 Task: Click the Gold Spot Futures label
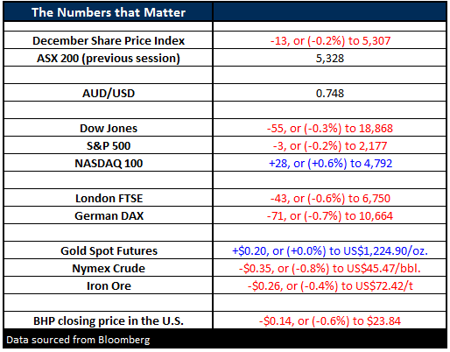(109, 250)
